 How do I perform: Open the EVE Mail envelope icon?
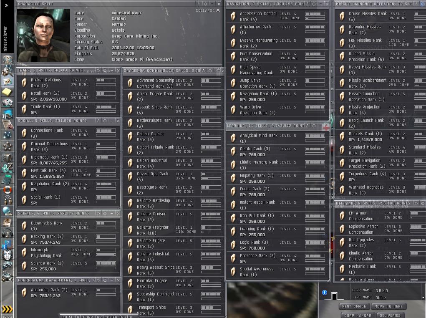click(x=8, y=81)
